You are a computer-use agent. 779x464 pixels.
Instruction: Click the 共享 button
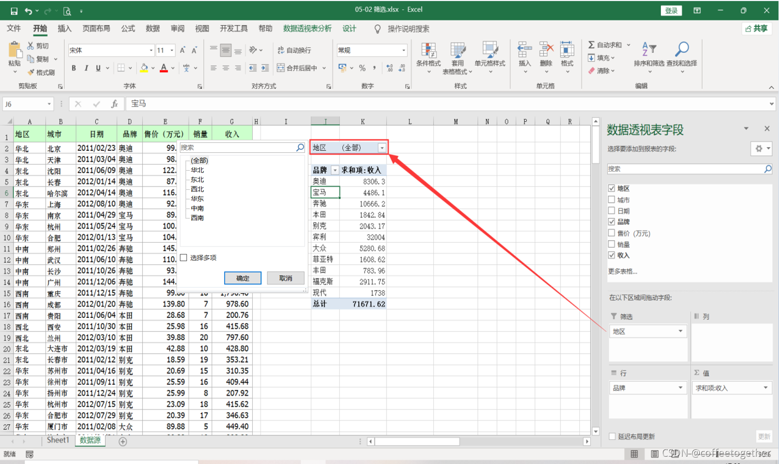pos(756,28)
